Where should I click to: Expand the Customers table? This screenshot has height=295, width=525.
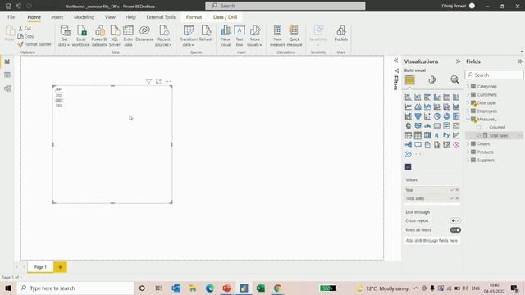click(468, 95)
